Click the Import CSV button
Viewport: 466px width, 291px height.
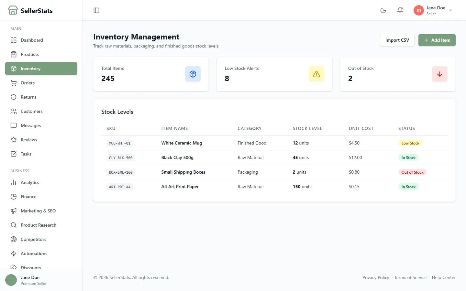pos(397,40)
